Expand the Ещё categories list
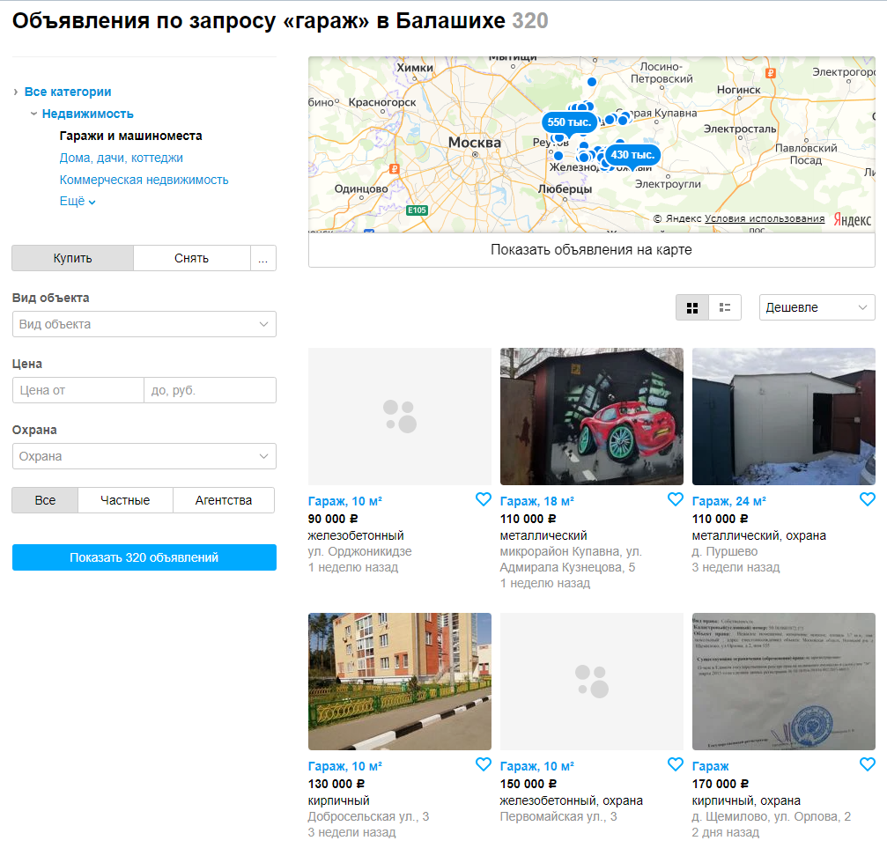This screenshot has width=887, height=848. click(x=78, y=202)
